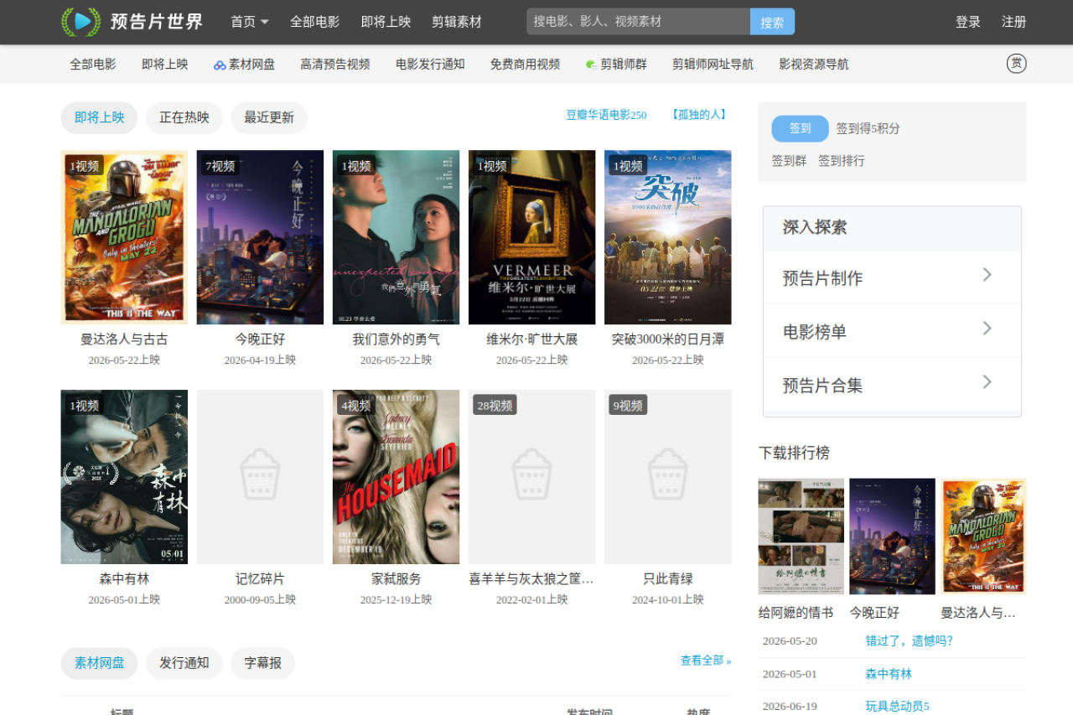
Task: Open 剪辑师网址导航 in the navigation bar
Action: (x=713, y=64)
